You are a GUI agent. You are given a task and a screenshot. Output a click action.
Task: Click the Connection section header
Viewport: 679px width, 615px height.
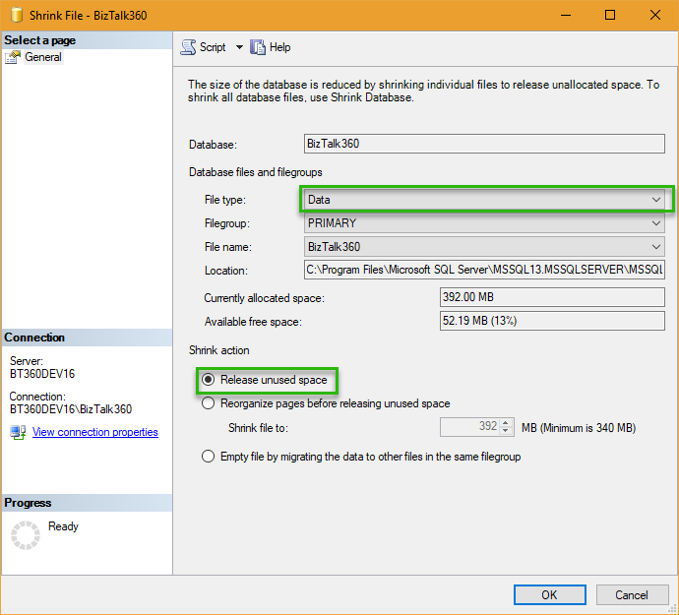point(87,338)
